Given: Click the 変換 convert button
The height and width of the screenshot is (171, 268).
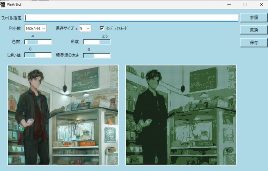Looking at the screenshot, I should pyautogui.click(x=254, y=30).
